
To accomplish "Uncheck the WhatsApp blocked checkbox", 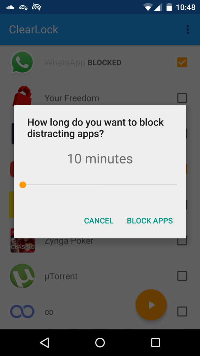I will pos(182,63).
